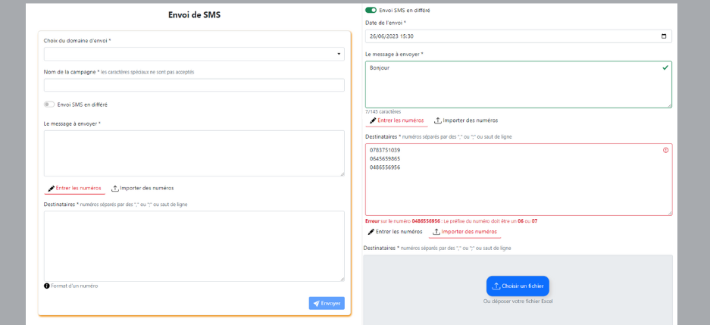Select the Importer des numéros tab below the character count
The image size is (710, 325).
click(x=466, y=121)
